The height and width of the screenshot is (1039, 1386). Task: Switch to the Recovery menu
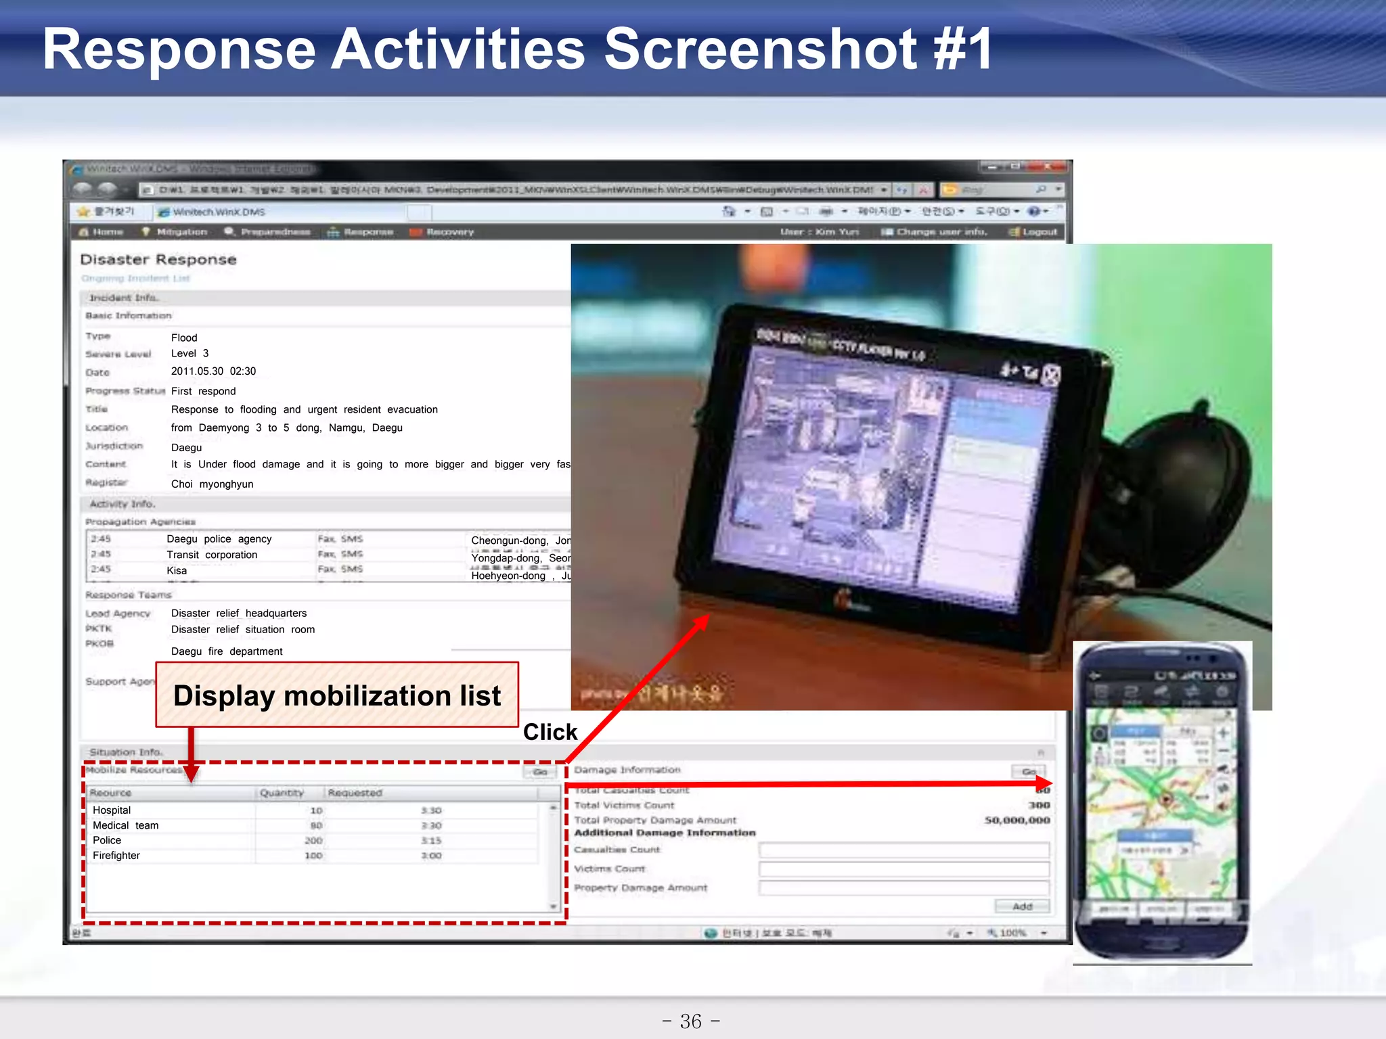click(449, 232)
